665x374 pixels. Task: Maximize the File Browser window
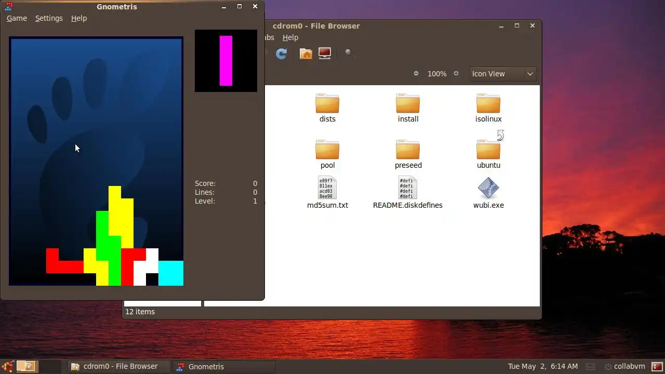tap(517, 25)
